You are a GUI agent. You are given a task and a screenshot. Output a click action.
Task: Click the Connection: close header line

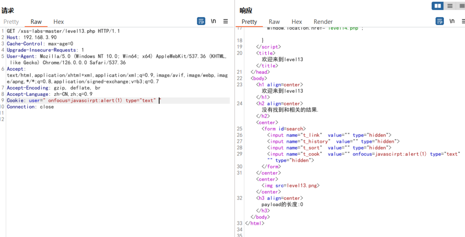(x=30, y=107)
